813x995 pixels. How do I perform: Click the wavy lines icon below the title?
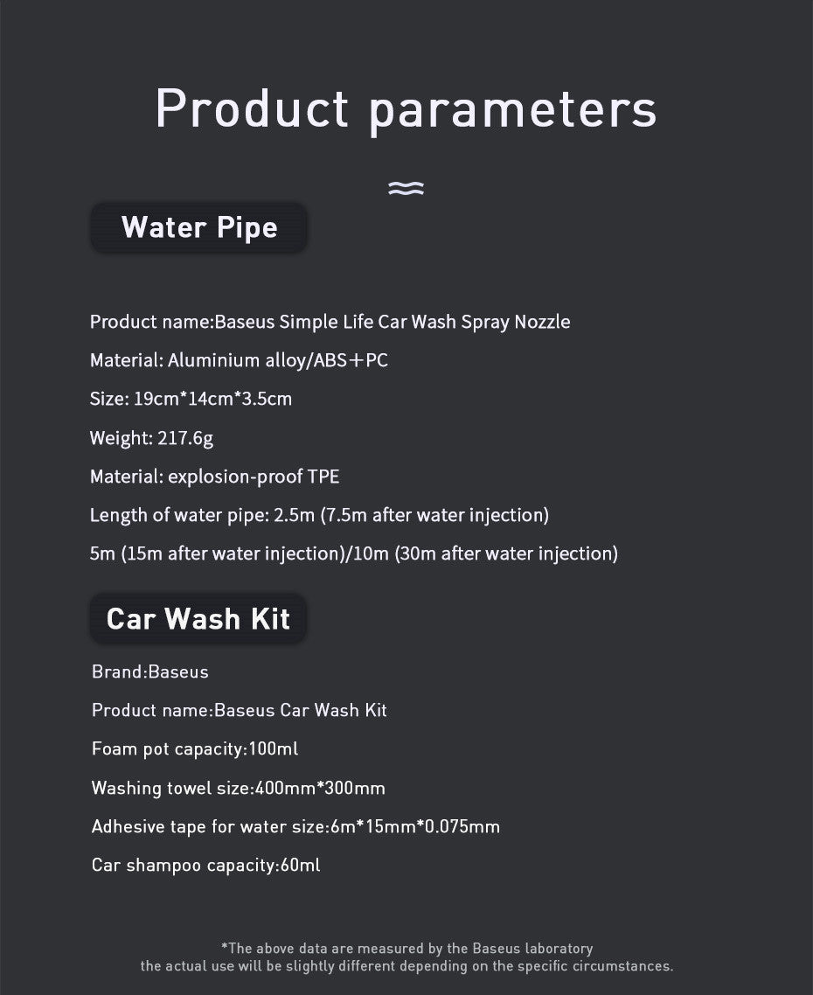point(406,187)
